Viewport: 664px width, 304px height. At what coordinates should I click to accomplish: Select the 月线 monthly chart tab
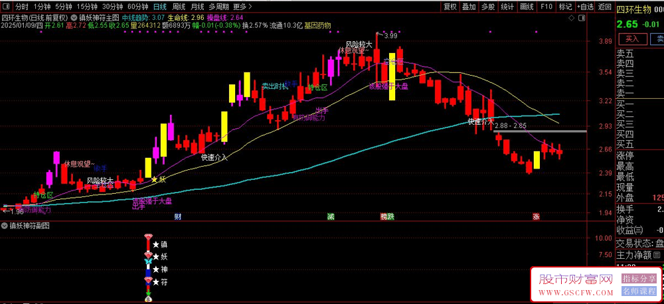197,7
